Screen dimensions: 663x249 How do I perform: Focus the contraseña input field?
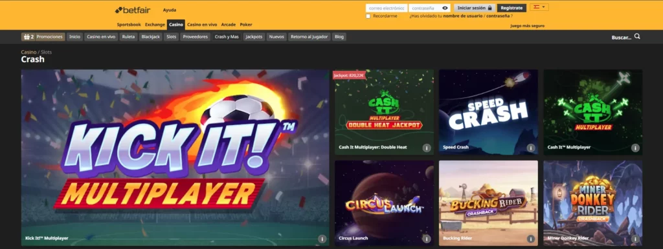click(x=429, y=8)
